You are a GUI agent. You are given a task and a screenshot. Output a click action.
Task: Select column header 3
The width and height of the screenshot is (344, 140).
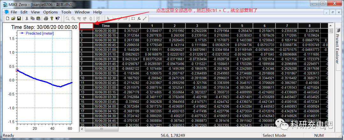[197, 26]
